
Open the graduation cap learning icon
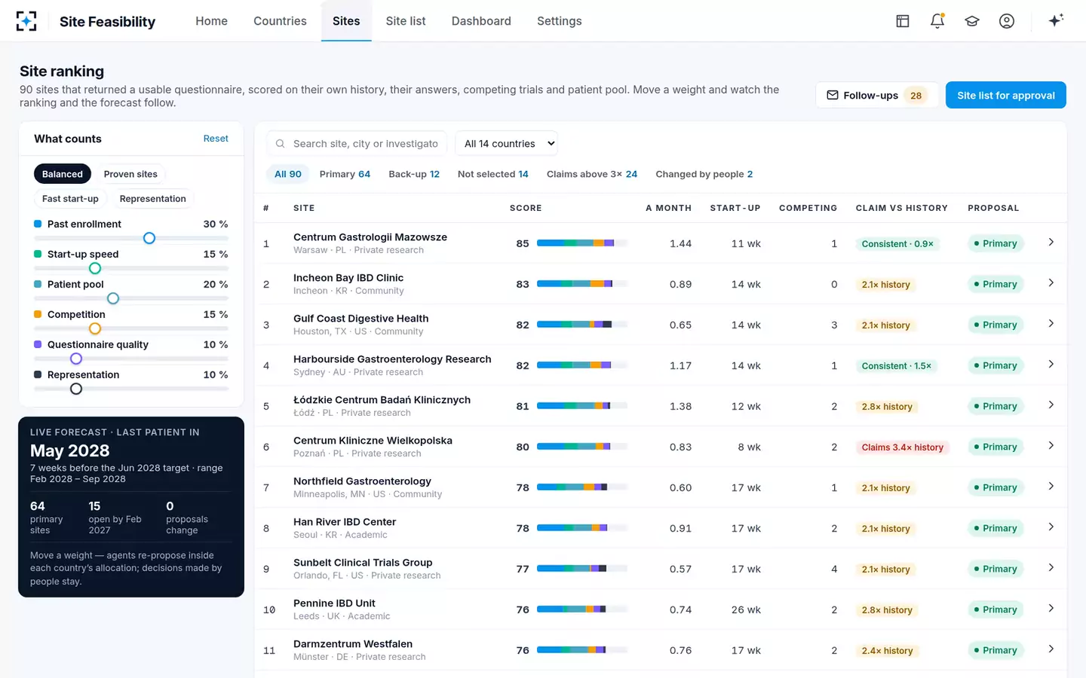point(972,21)
